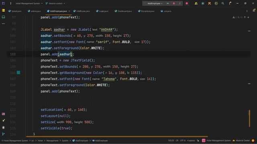The image size is (257, 144).
Task: Click the horizontal orange scrollbar in editor
Action: [117, 136]
